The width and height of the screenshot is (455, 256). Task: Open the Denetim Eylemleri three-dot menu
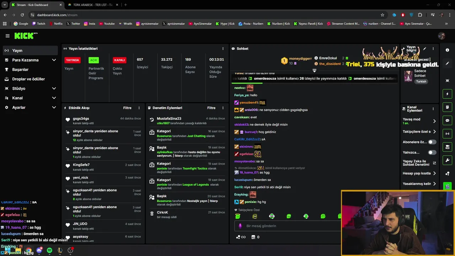point(223,108)
